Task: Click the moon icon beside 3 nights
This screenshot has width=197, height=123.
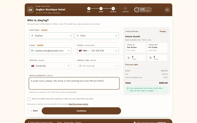Action: (x=129, y=58)
